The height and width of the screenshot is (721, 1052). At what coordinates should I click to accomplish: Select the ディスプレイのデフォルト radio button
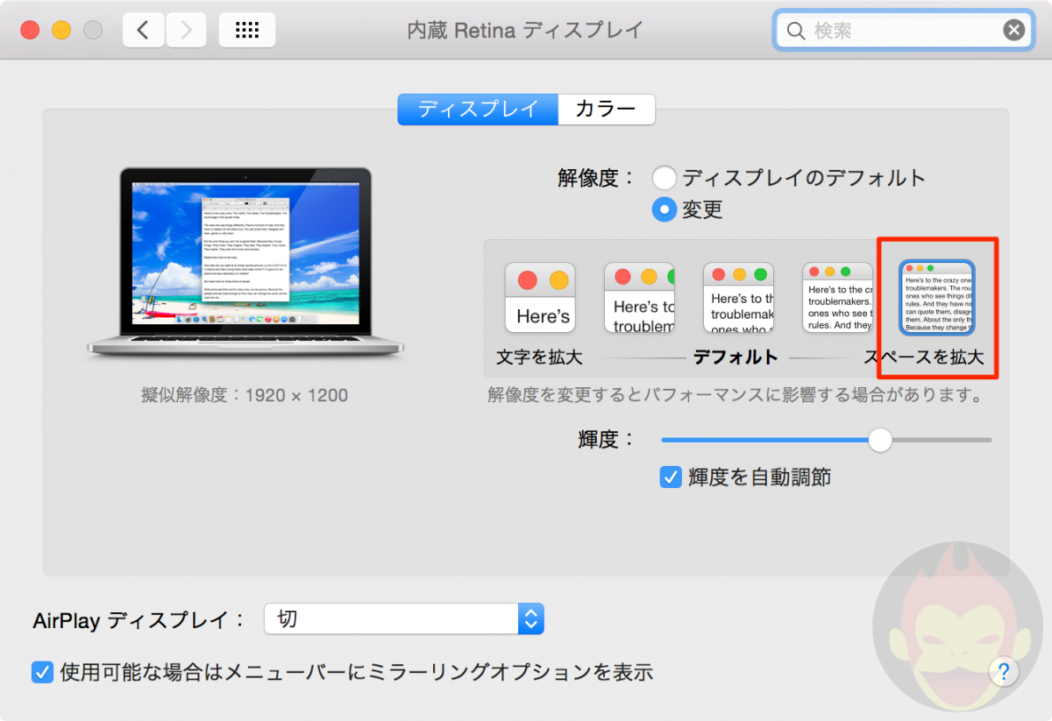pos(665,177)
